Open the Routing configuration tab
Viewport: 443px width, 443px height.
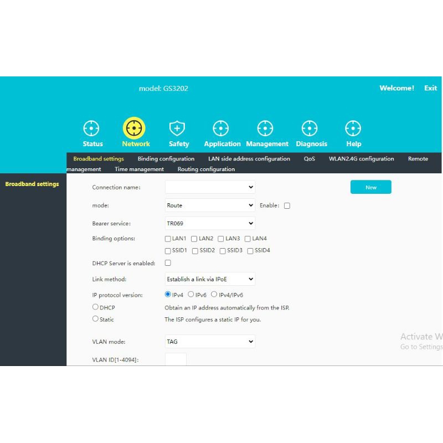206,169
